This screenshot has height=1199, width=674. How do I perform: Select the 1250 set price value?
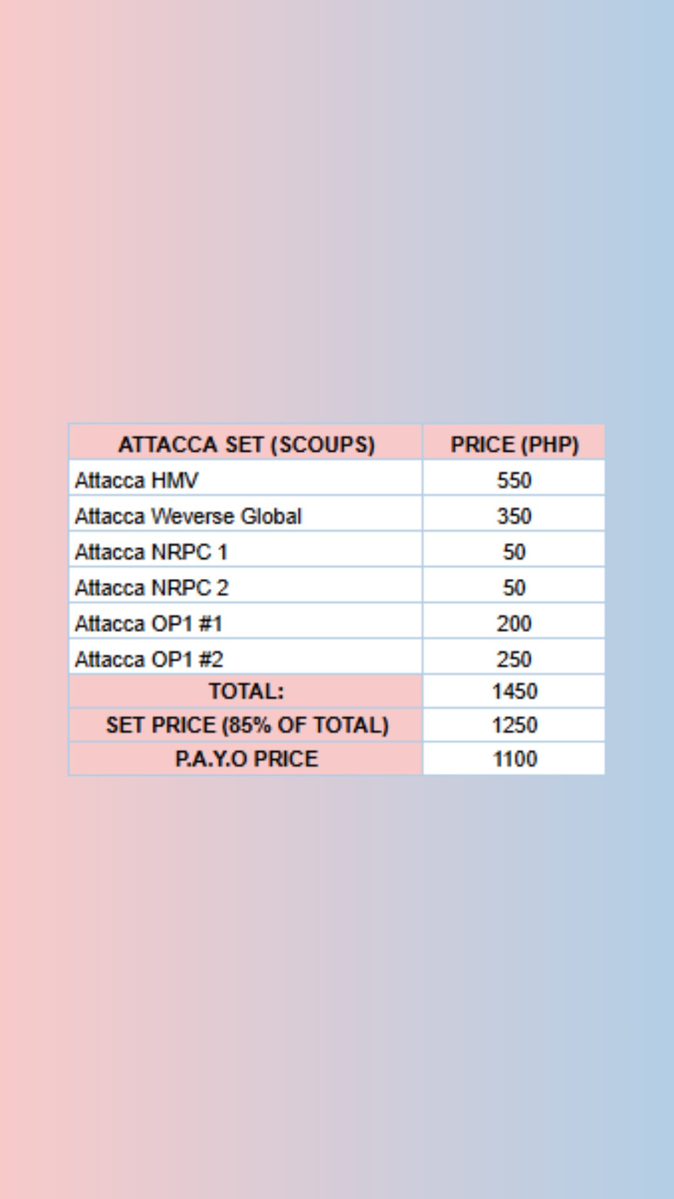pos(514,725)
